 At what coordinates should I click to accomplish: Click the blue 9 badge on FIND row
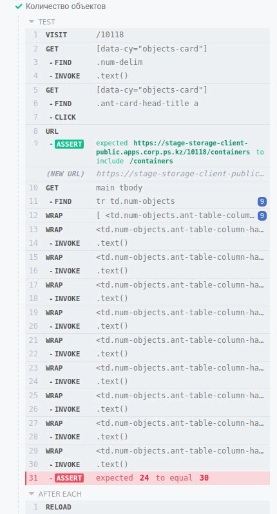[262, 201]
